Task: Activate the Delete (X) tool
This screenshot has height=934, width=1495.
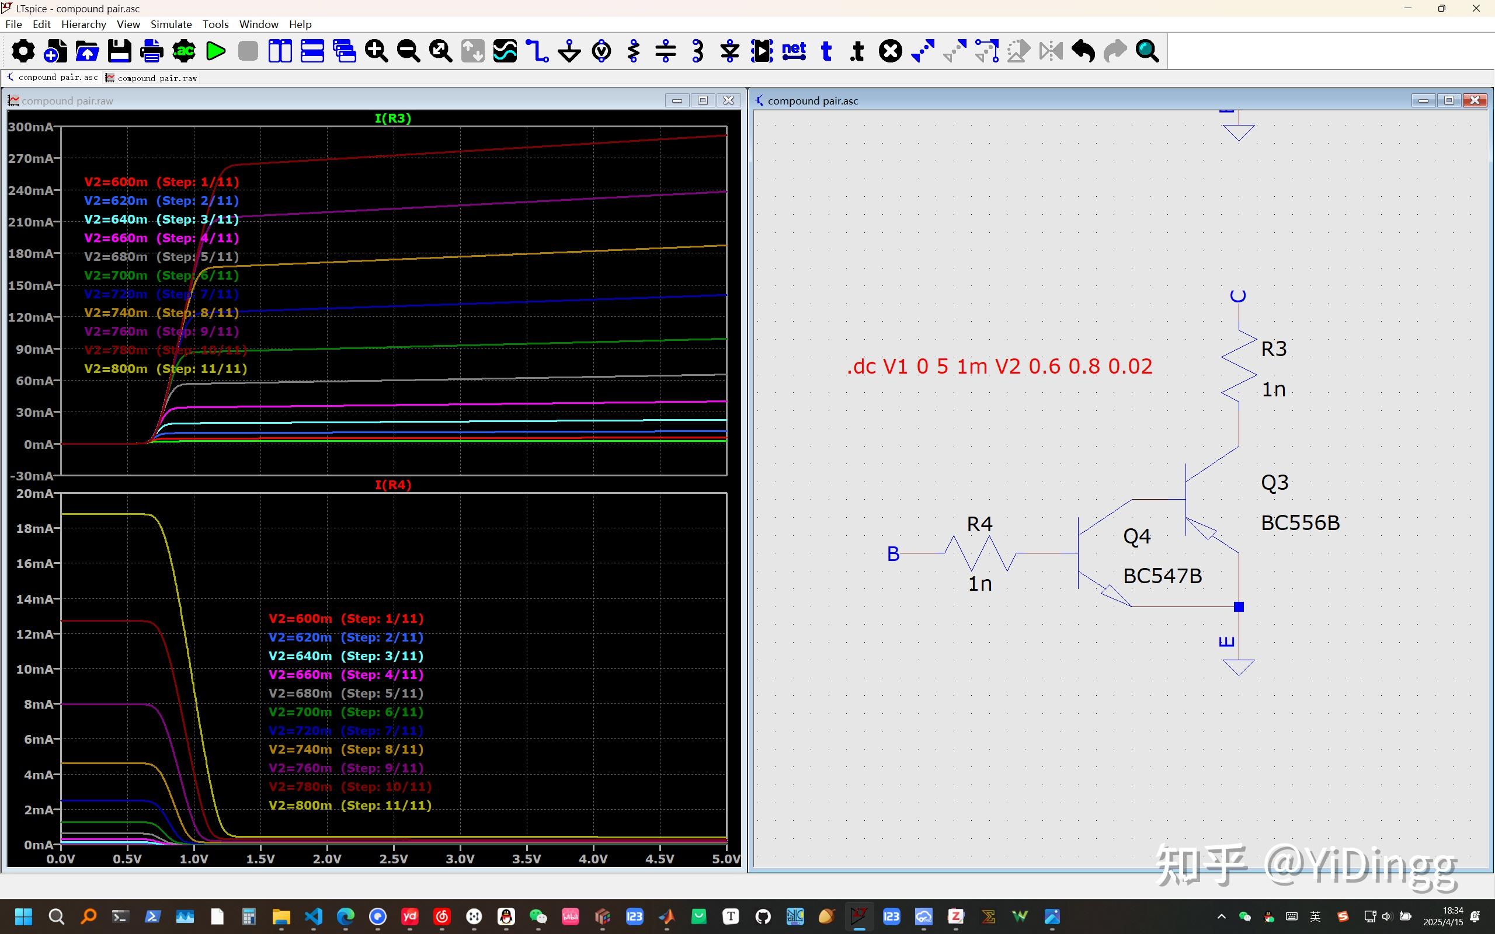Action: pyautogui.click(x=890, y=51)
